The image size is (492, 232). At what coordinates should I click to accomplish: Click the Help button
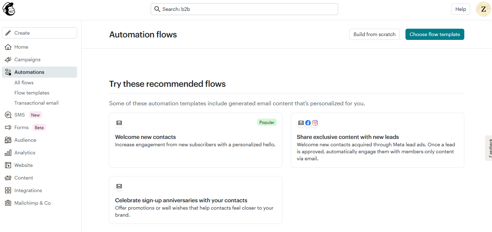[460, 9]
